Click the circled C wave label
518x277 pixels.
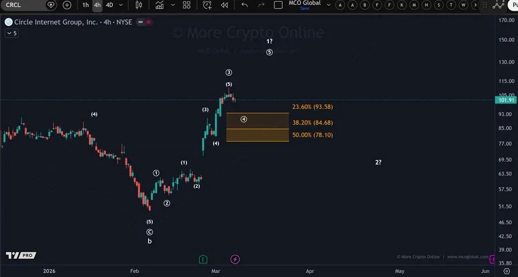click(x=150, y=232)
